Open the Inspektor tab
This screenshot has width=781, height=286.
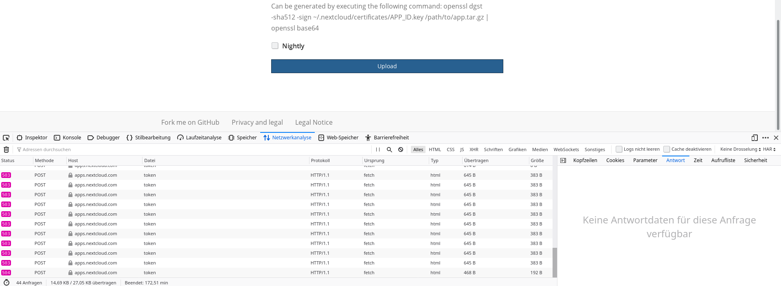click(x=32, y=138)
